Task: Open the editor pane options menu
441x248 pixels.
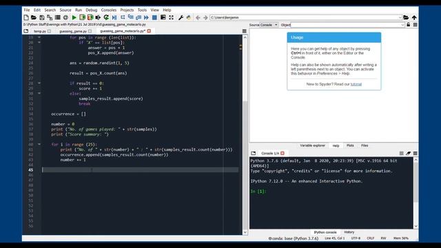Action: click(245, 31)
